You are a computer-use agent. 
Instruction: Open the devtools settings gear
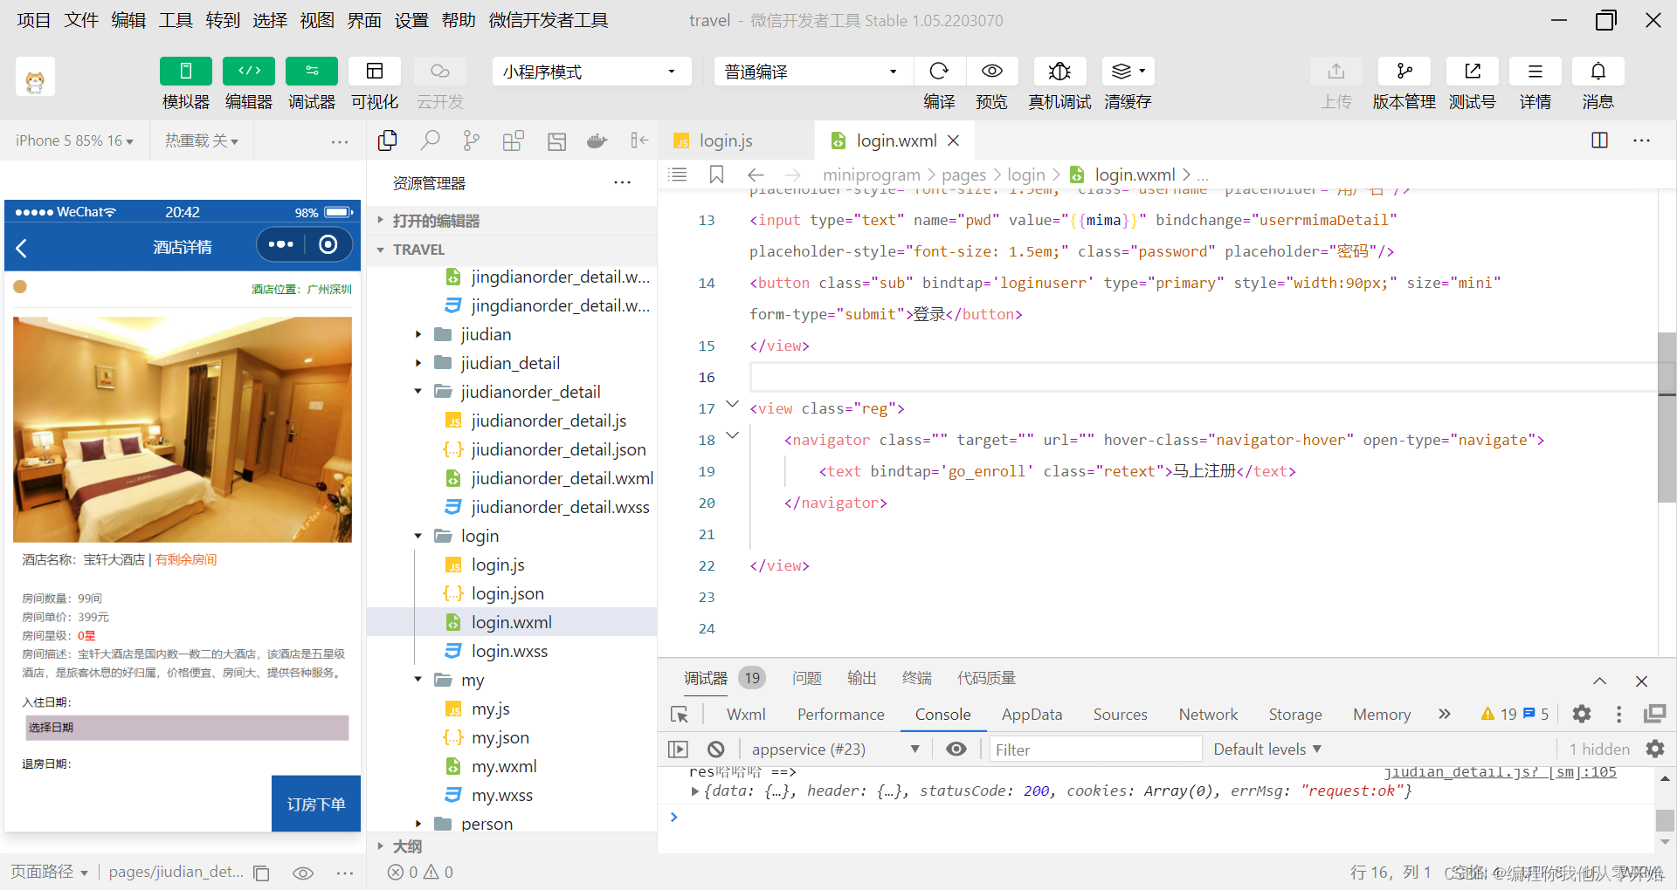coord(1582,715)
